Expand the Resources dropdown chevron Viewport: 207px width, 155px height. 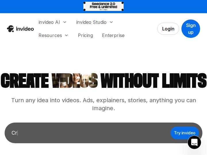click(x=66, y=35)
